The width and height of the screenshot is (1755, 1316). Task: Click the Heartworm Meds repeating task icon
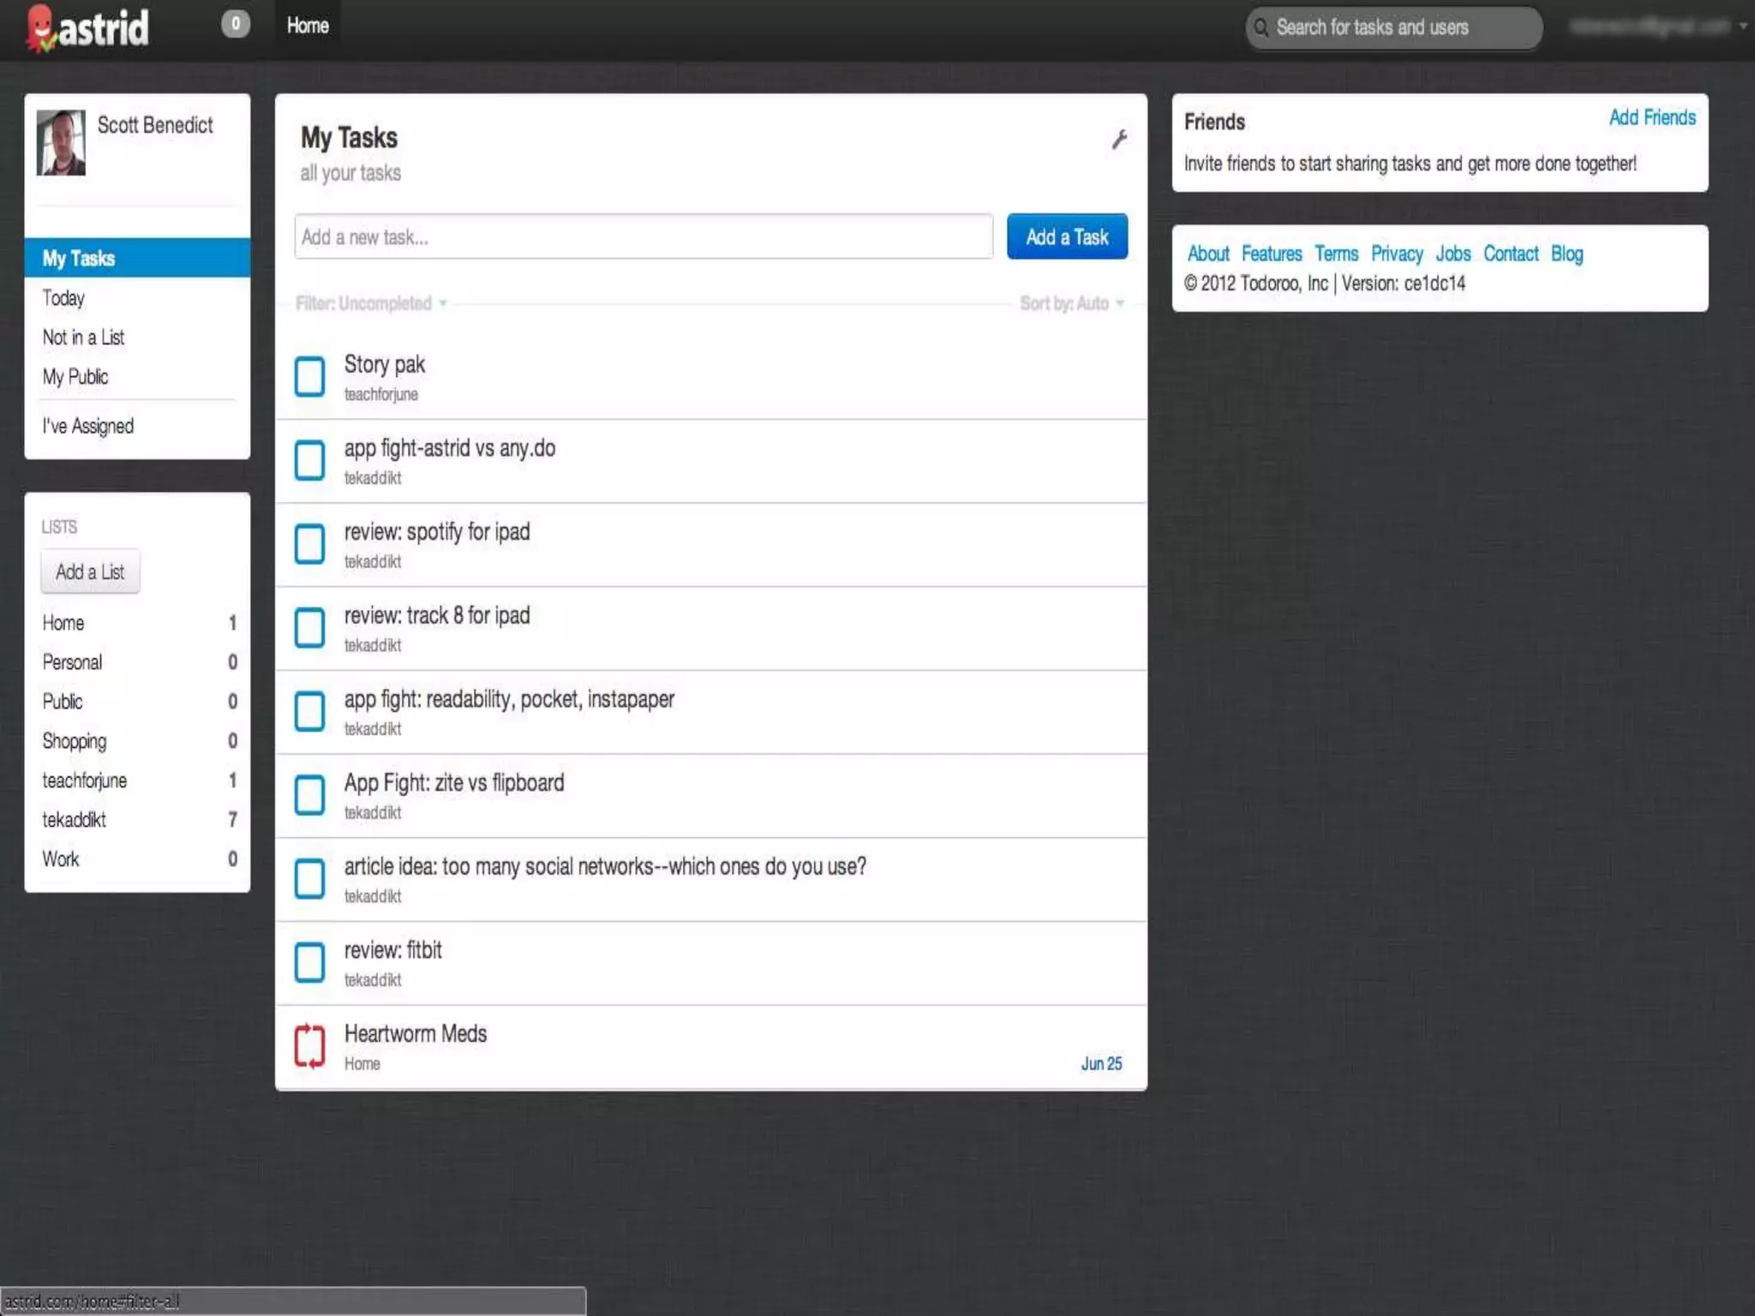(309, 1046)
